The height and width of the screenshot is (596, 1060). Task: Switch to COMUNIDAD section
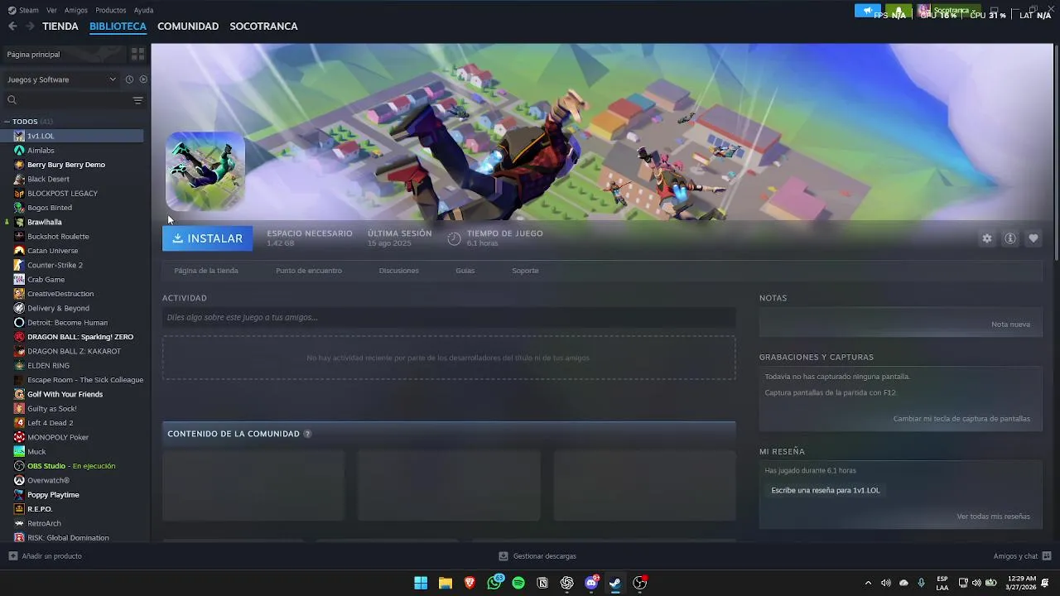tap(188, 26)
